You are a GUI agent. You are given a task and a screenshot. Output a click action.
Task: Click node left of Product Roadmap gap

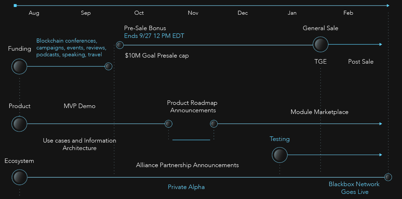pyautogui.click(x=168, y=124)
